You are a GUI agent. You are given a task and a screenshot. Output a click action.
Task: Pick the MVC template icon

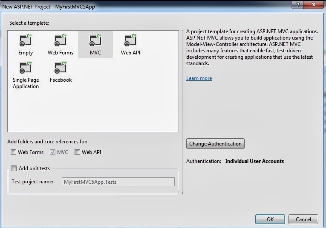(x=95, y=40)
